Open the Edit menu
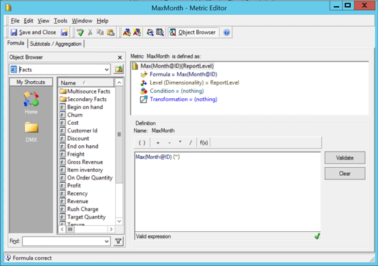This screenshot has width=378, height=266. (29, 21)
